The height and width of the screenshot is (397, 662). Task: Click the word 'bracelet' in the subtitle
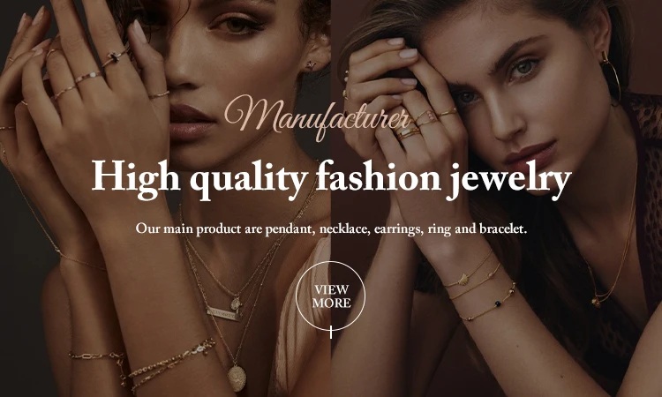coord(503,229)
